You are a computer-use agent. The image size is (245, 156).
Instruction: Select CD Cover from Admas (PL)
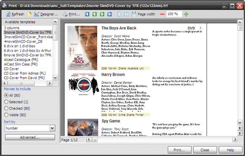pyautogui.click(x=28, y=73)
